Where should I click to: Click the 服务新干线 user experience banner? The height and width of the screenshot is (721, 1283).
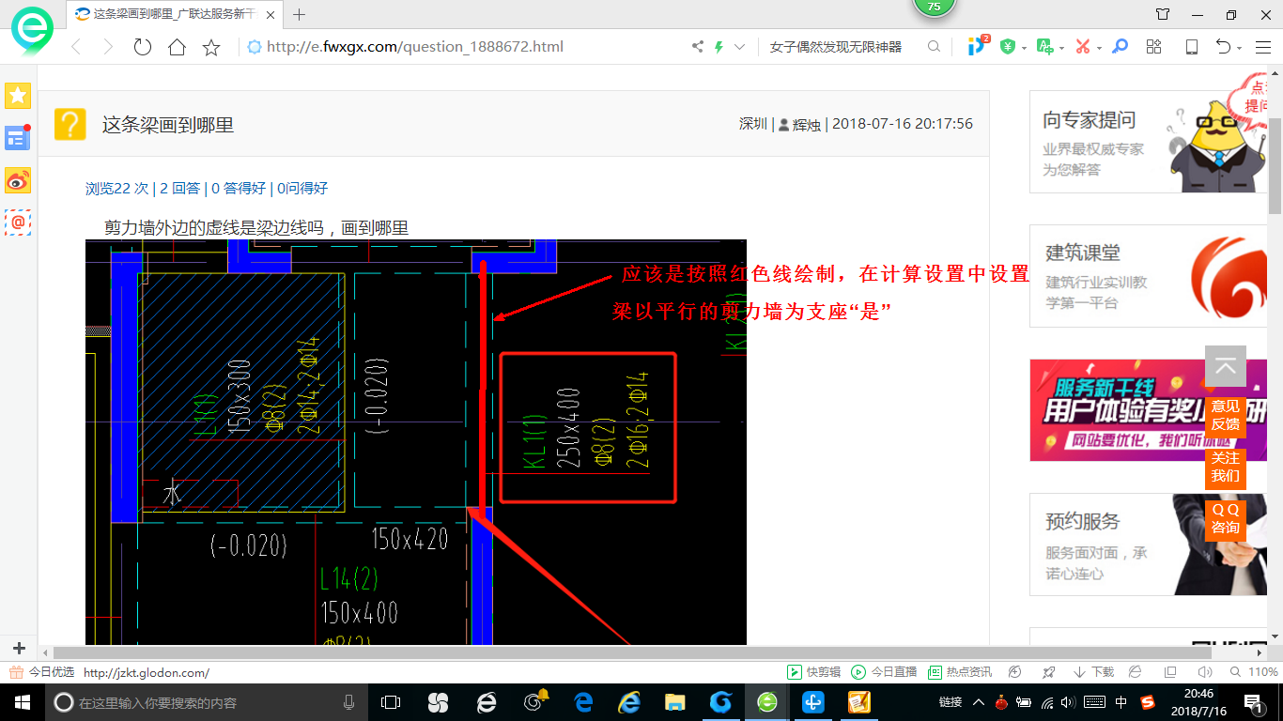pyautogui.click(x=1147, y=410)
